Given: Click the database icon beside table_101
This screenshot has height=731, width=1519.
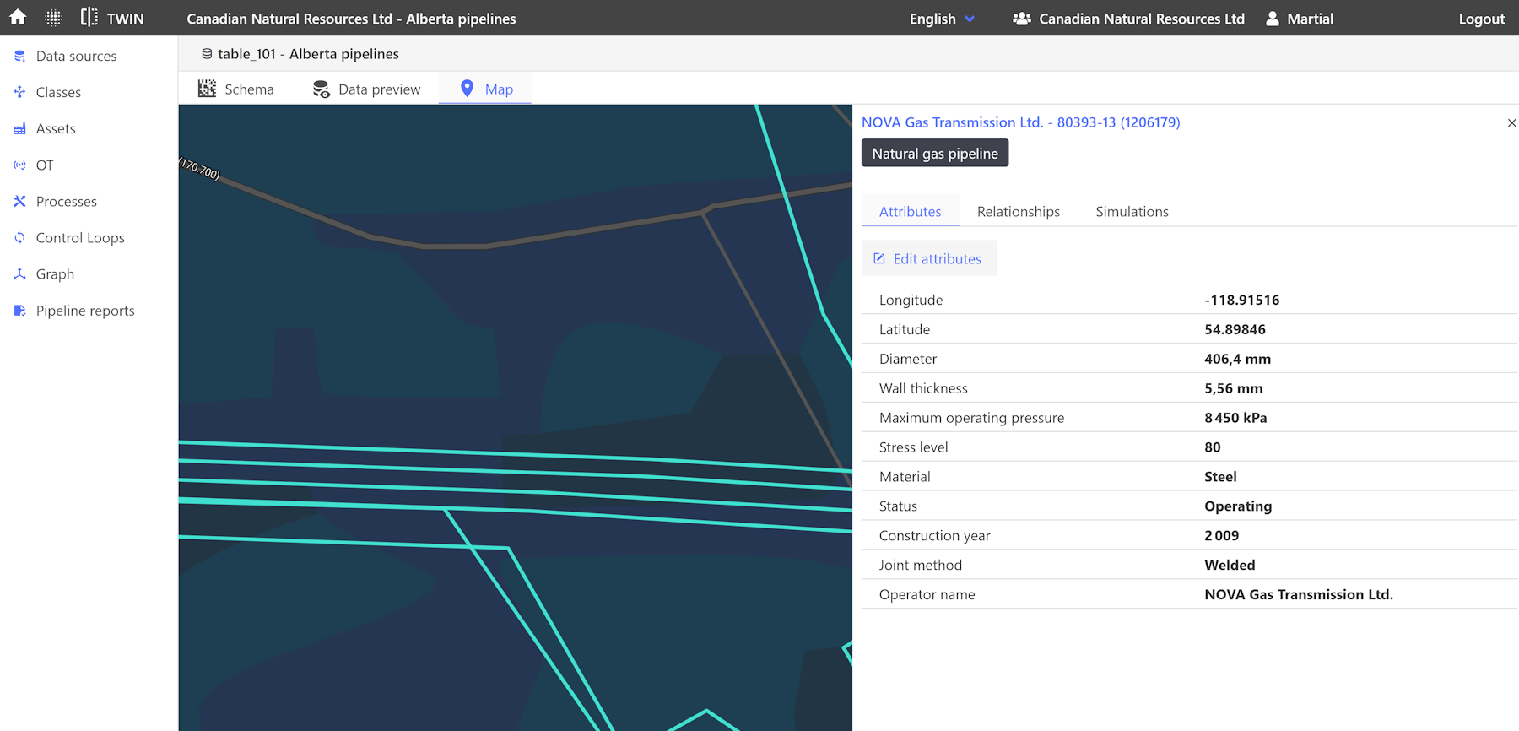Looking at the screenshot, I should click(207, 53).
